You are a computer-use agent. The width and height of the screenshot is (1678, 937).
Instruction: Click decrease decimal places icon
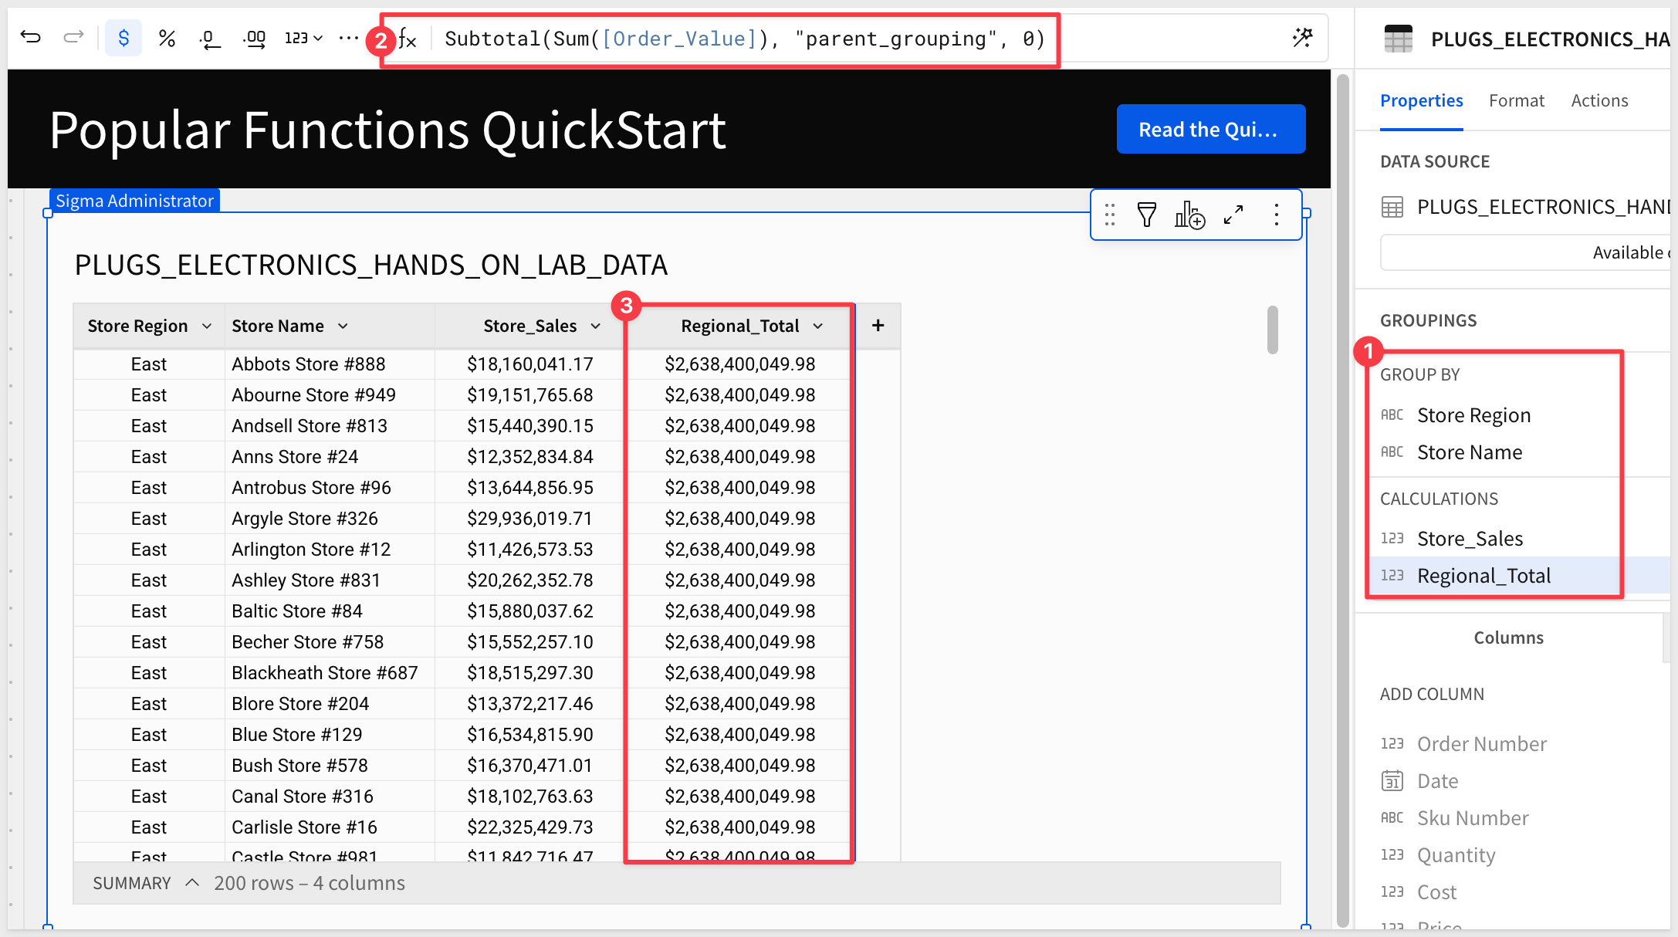click(209, 38)
